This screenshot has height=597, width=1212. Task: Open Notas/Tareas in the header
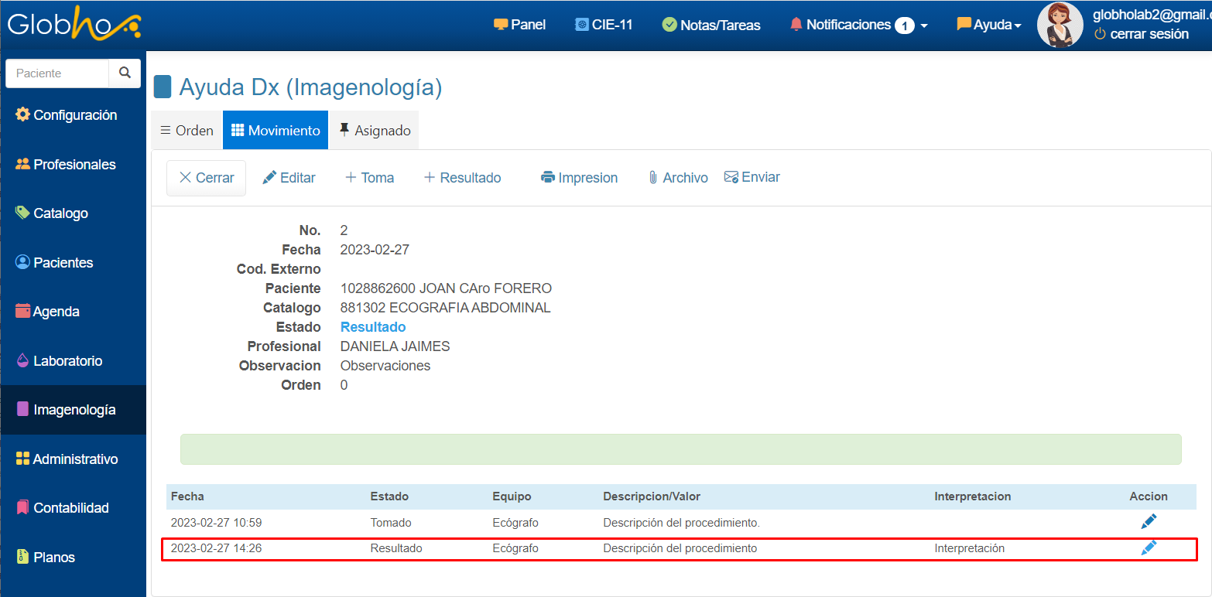click(711, 25)
